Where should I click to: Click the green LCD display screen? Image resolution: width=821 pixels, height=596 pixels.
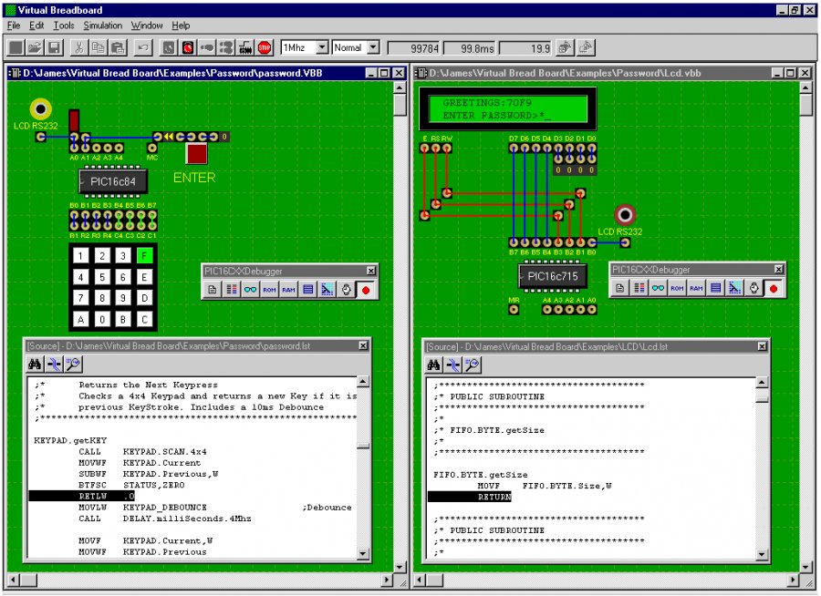pos(508,108)
